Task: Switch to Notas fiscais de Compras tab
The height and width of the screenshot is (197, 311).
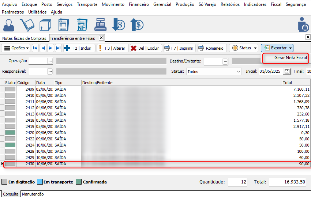Action: click(x=24, y=38)
